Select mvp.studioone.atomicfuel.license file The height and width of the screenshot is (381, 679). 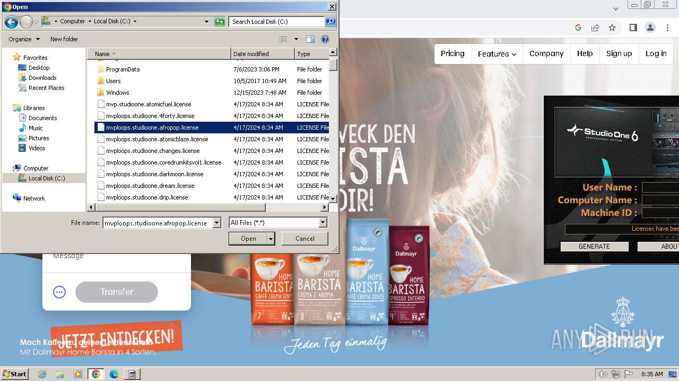coord(149,104)
